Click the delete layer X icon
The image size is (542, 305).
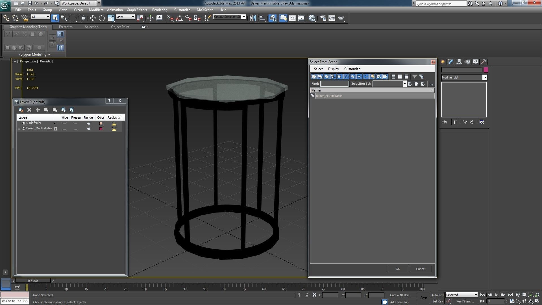29,110
